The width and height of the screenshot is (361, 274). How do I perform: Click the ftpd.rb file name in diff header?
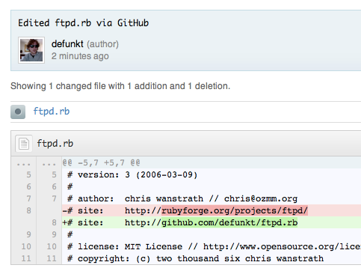pyautogui.click(x=55, y=144)
